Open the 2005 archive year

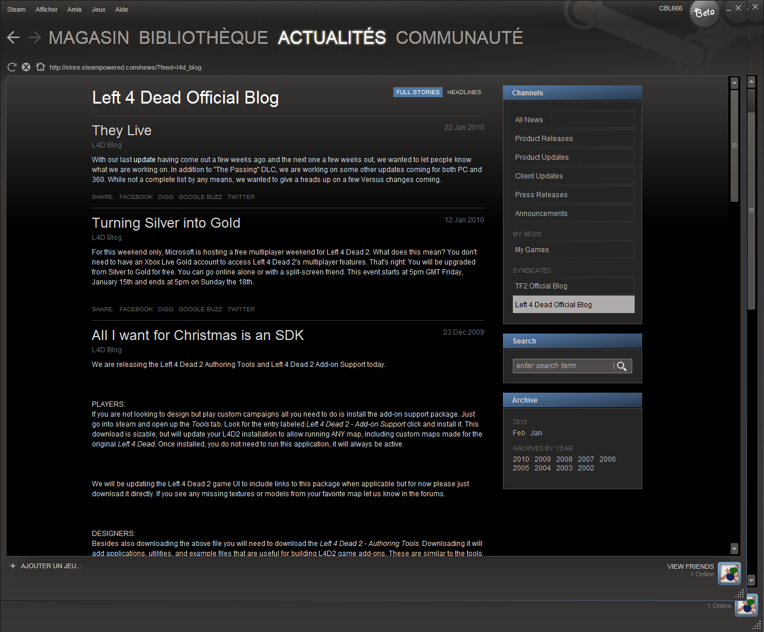tap(521, 468)
